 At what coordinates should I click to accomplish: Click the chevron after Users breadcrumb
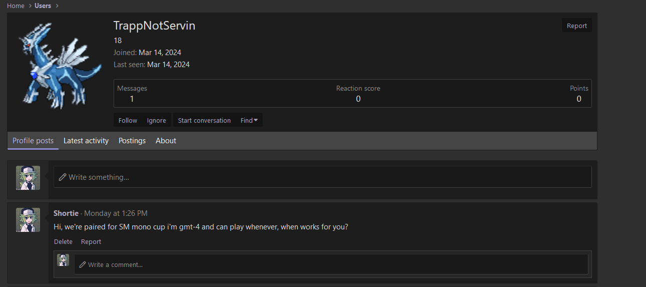point(57,6)
